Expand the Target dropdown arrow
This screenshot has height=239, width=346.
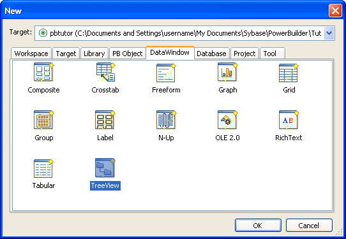329,33
